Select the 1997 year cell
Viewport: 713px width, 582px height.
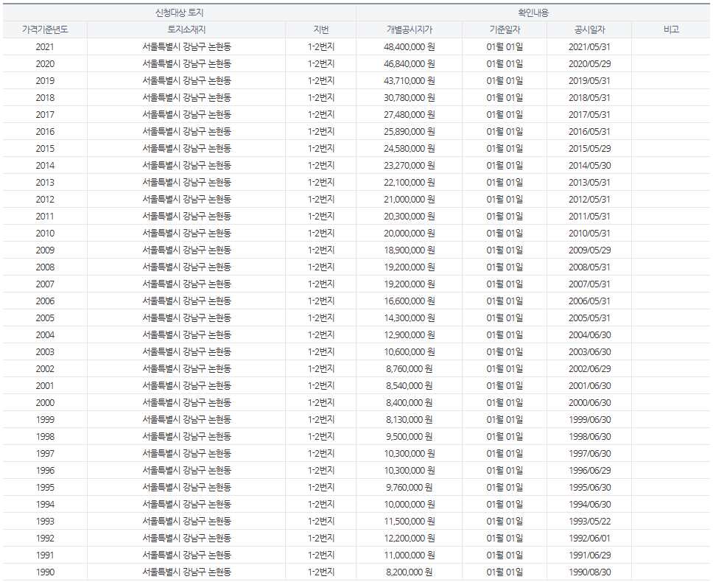pyautogui.click(x=45, y=453)
